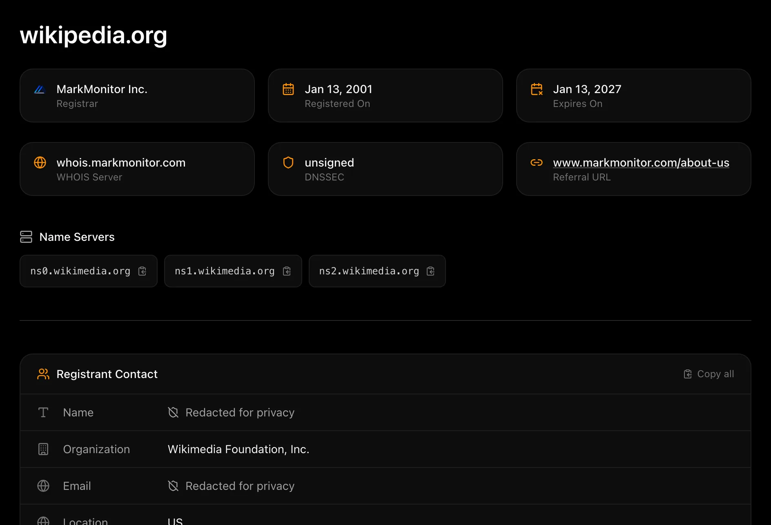Viewport: 771px width, 525px height.
Task: Copy ns1.wikimedia.org using its clipboard icon
Action: point(287,271)
